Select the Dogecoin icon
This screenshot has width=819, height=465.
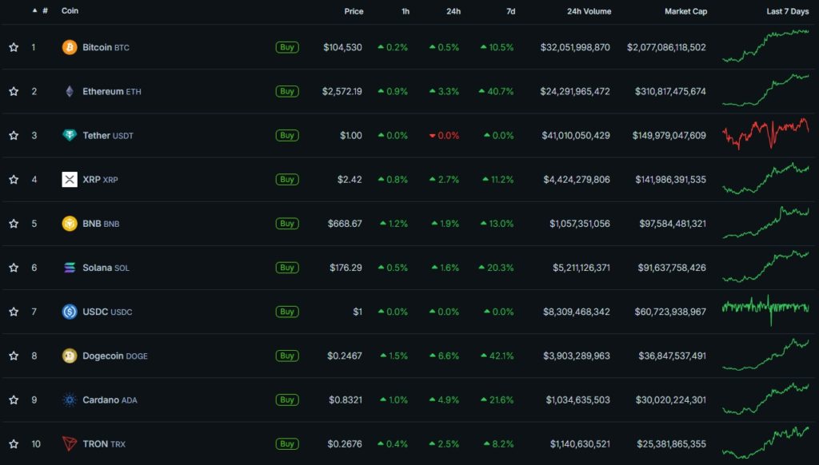tap(70, 356)
